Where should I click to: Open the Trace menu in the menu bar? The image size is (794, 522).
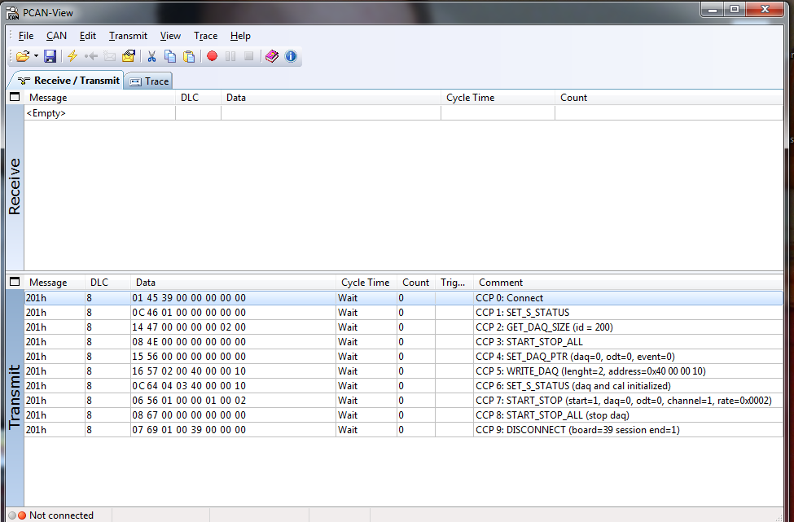205,36
